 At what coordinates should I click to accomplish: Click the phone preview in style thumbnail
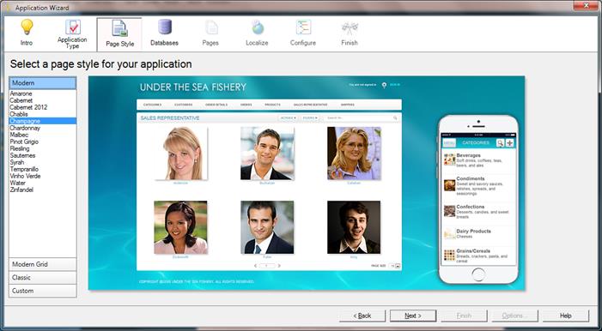tap(478, 200)
